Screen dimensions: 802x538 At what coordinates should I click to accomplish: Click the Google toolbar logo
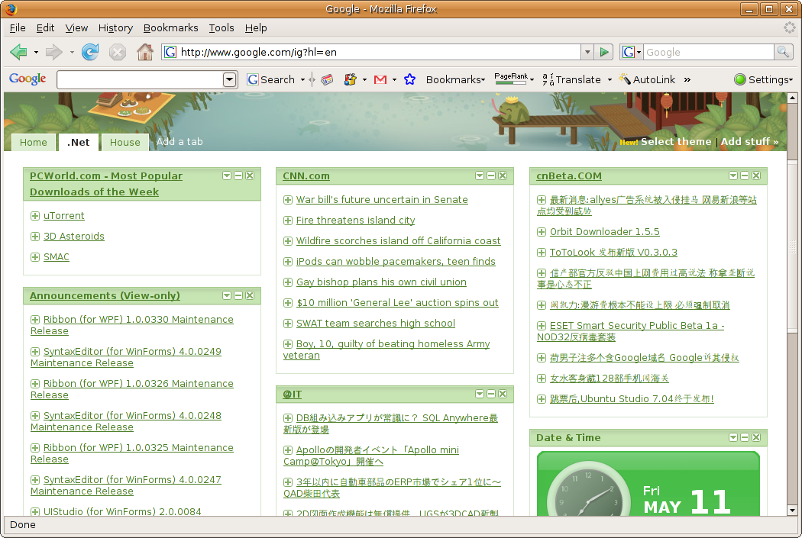pyautogui.click(x=27, y=79)
